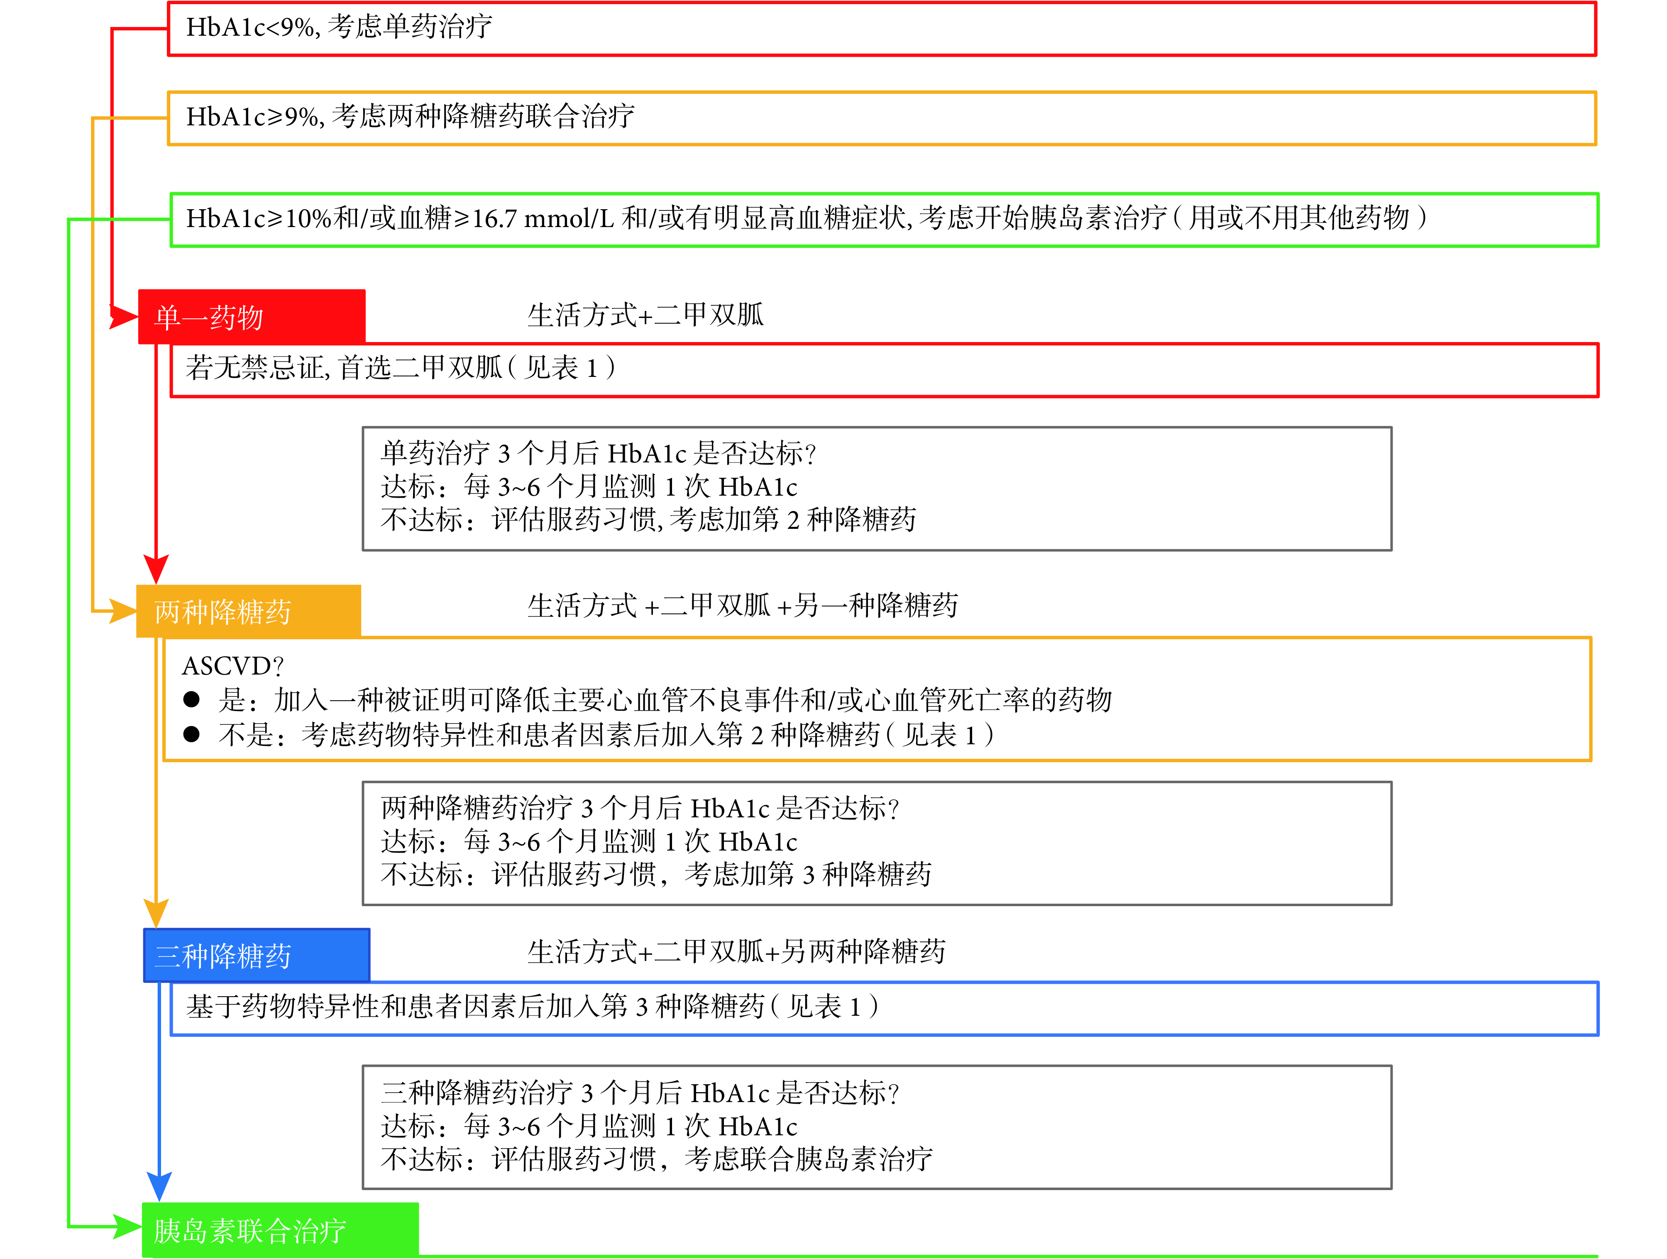Screen dimensions: 1667x1259
Task: Click the green '胰岛素联合治疗' label
Action: [x=280, y=1230]
